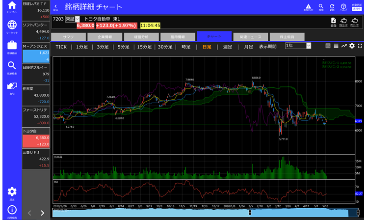
Task: Open the Market globe icon in sidebar
Action: pyautogui.click(x=12, y=27)
